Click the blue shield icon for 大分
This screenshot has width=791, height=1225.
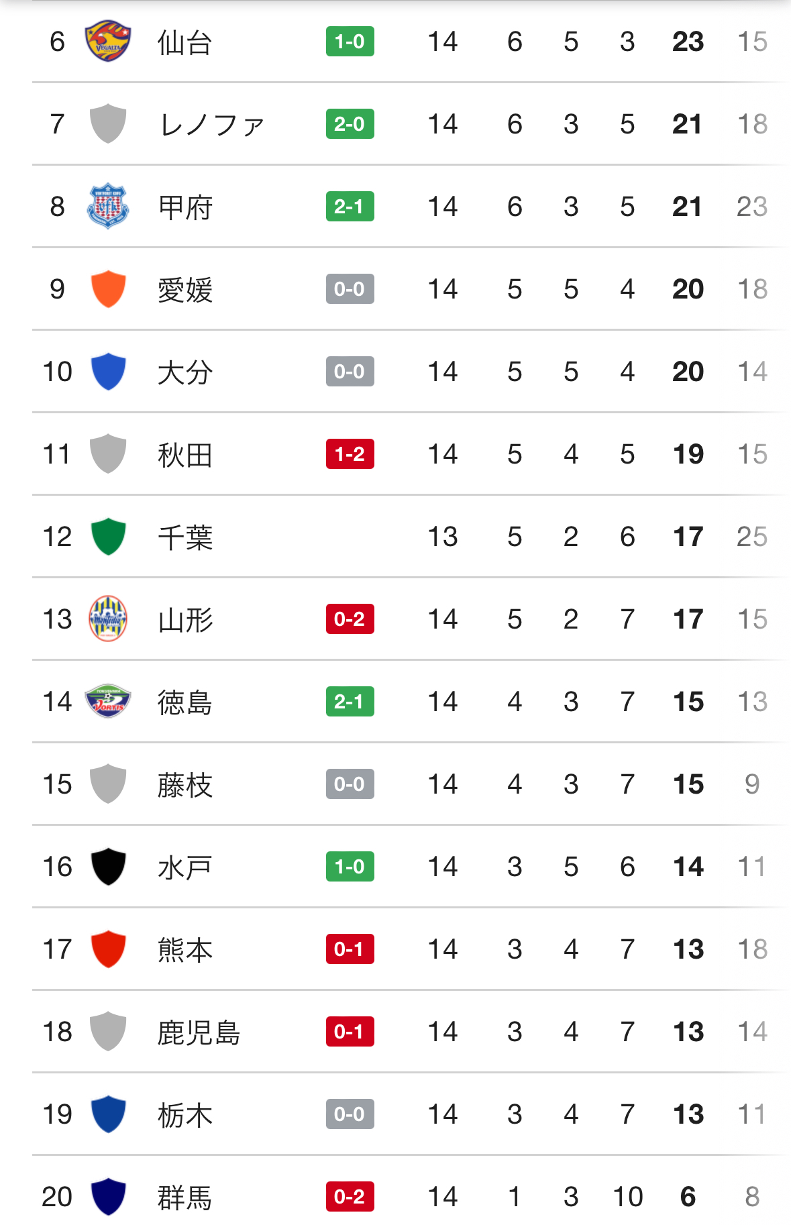click(x=108, y=372)
